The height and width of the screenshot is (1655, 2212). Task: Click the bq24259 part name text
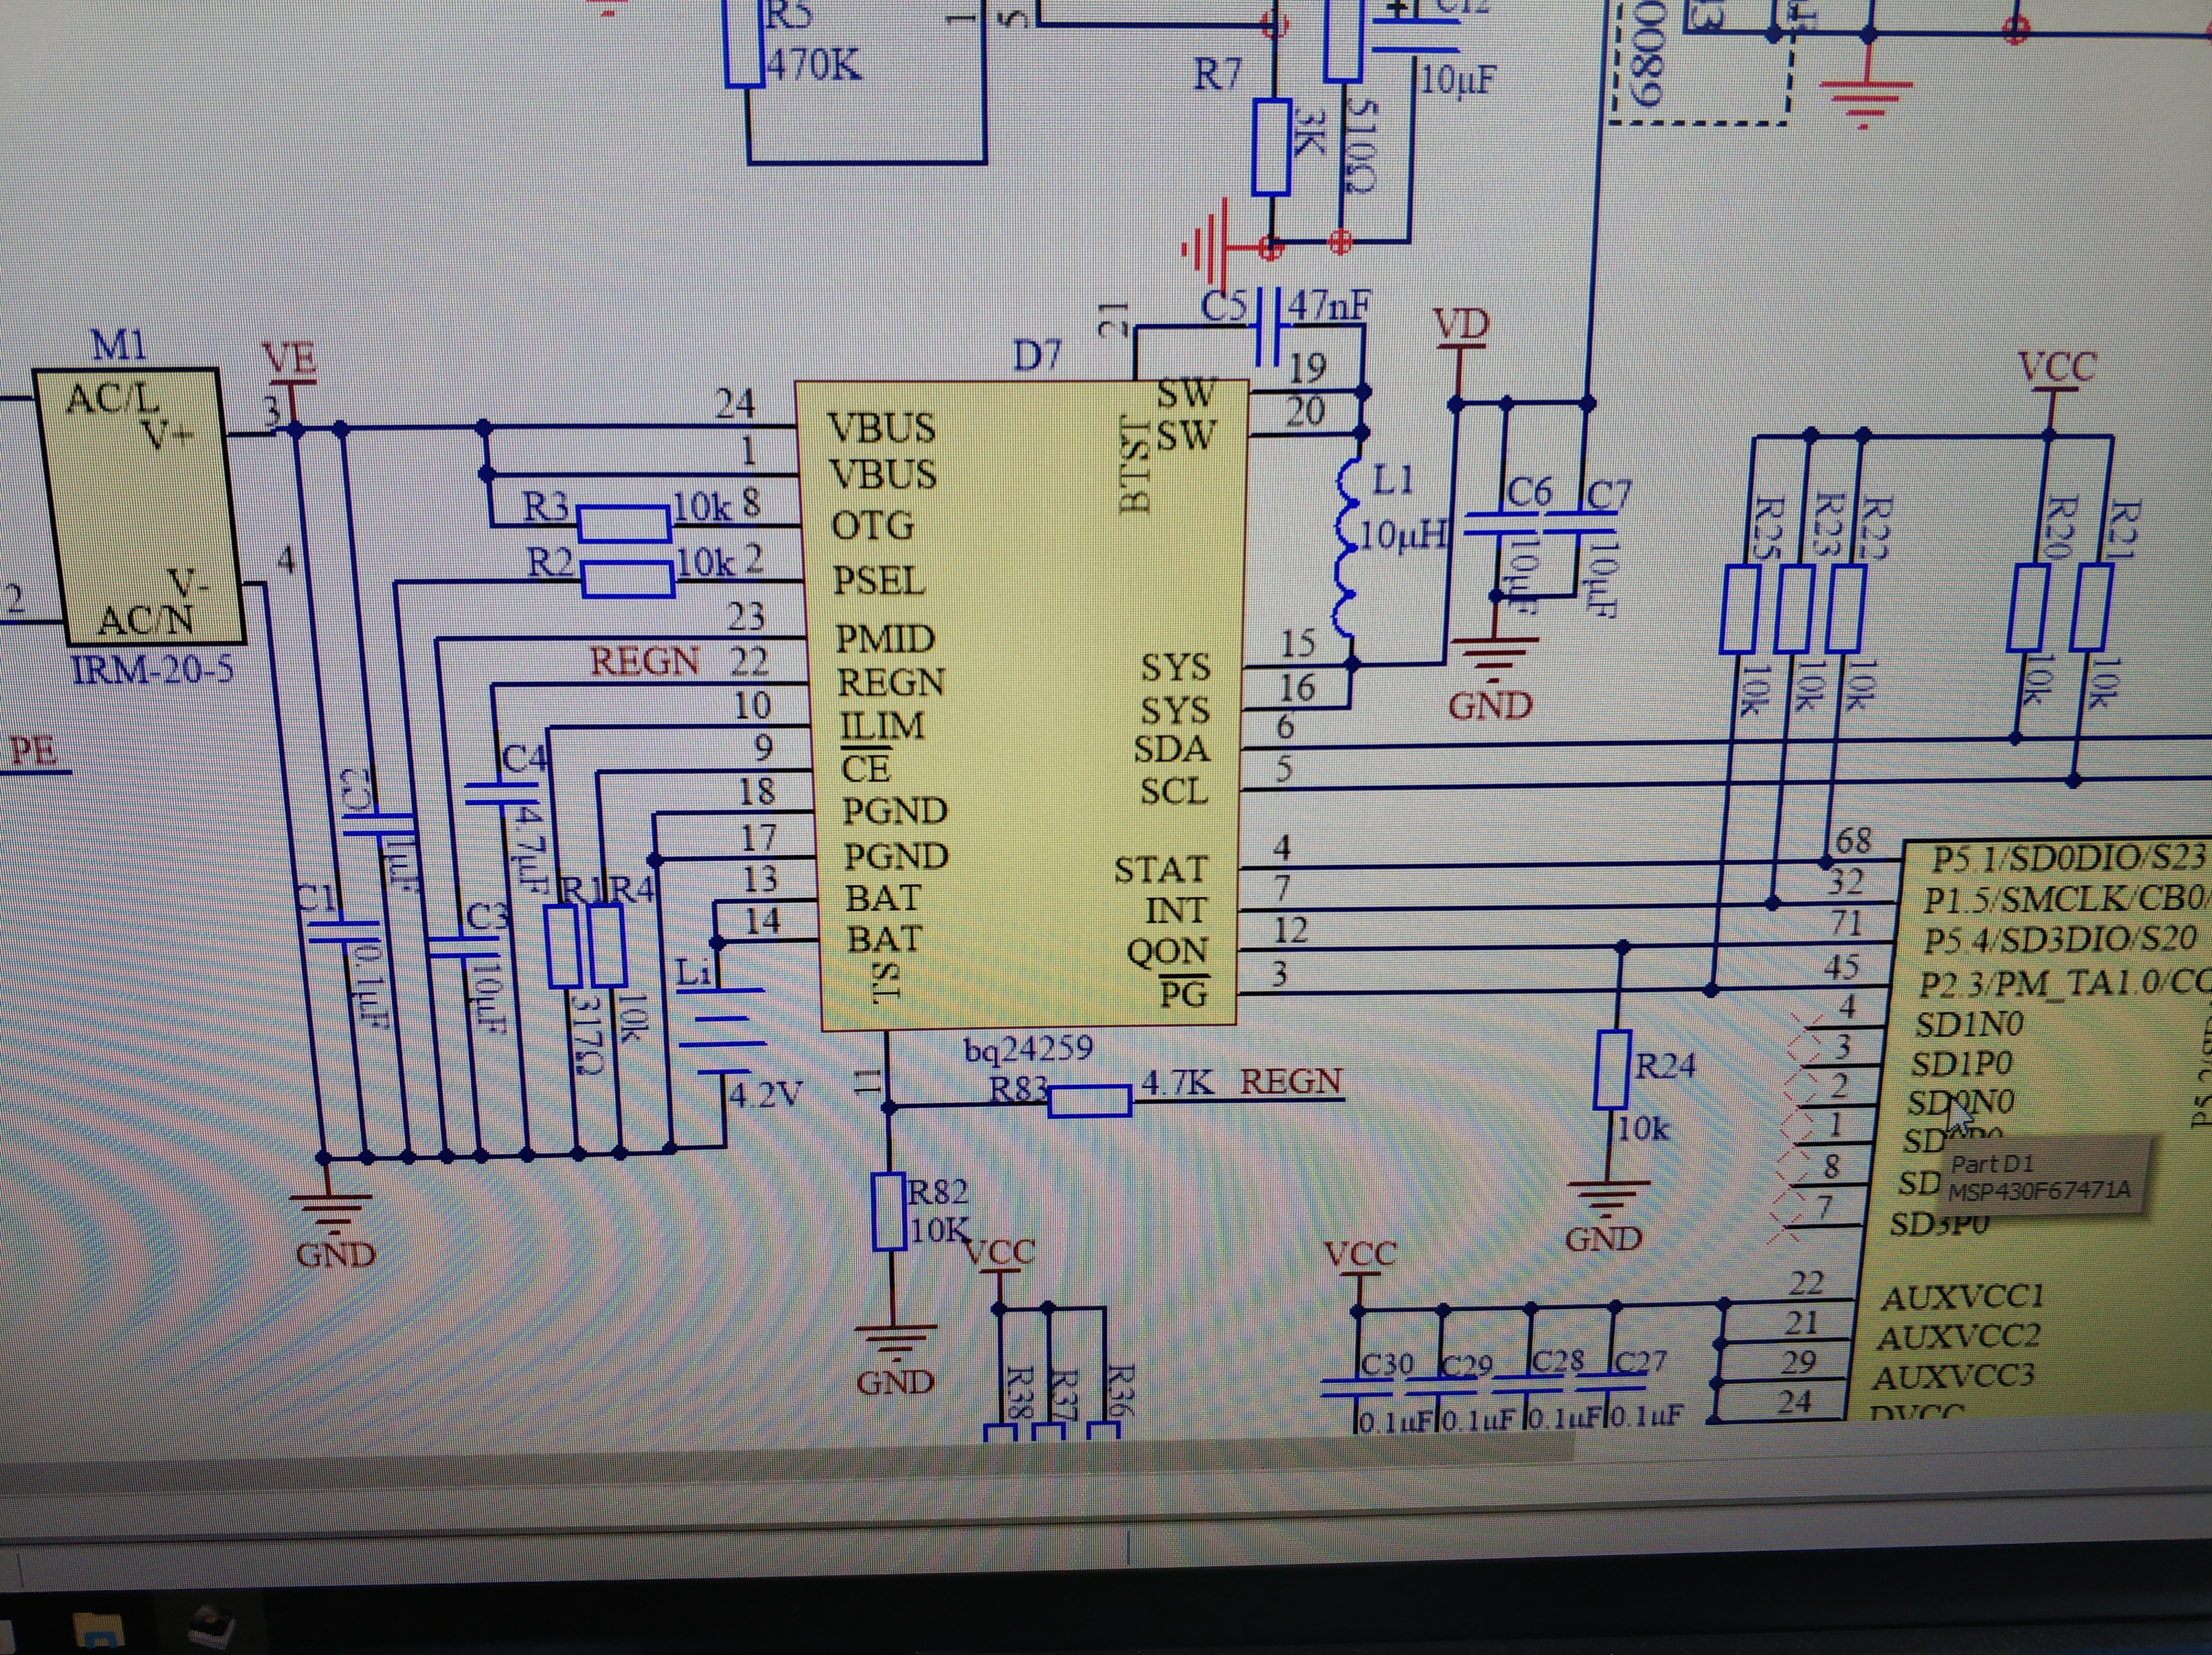tap(1028, 1050)
